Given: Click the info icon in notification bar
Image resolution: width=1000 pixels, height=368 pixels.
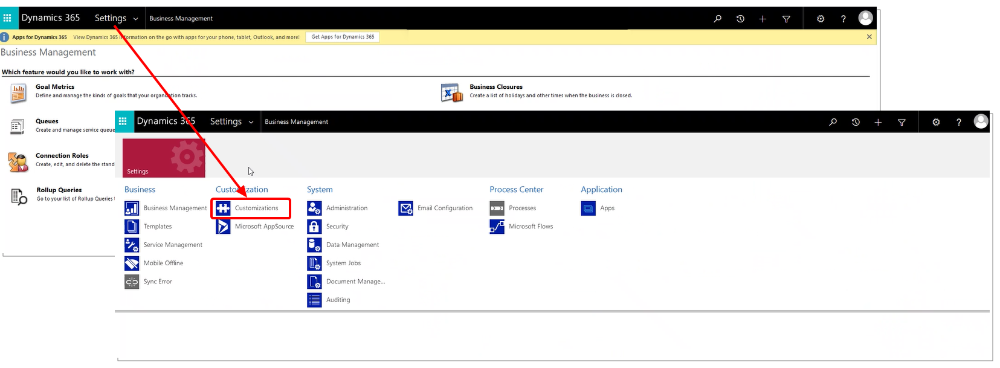Looking at the screenshot, I should click(x=5, y=37).
